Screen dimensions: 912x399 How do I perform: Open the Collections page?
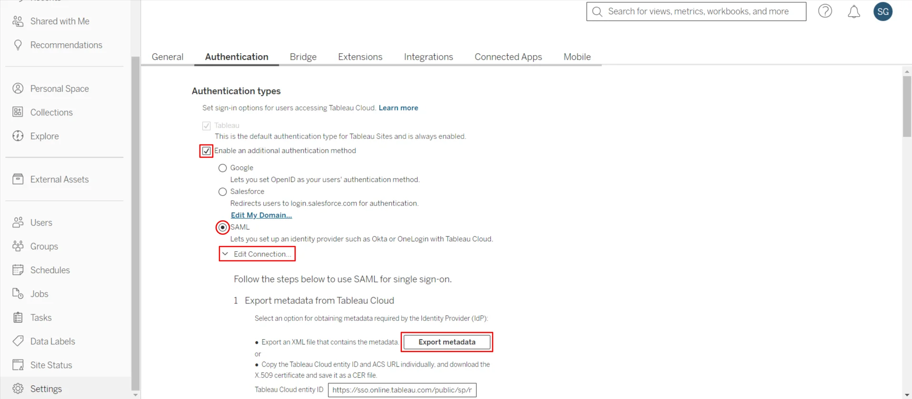(x=51, y=112)
